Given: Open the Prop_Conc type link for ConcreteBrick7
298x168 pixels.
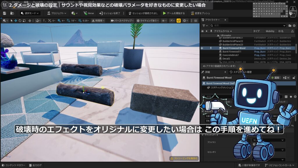Looking at the screenshot, I should point(260,55).
